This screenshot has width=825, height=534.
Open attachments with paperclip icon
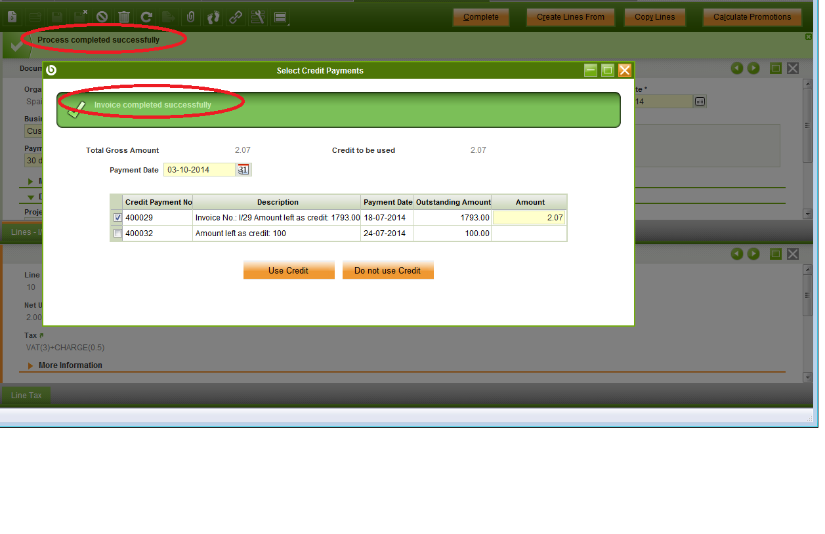pos(191,17)
